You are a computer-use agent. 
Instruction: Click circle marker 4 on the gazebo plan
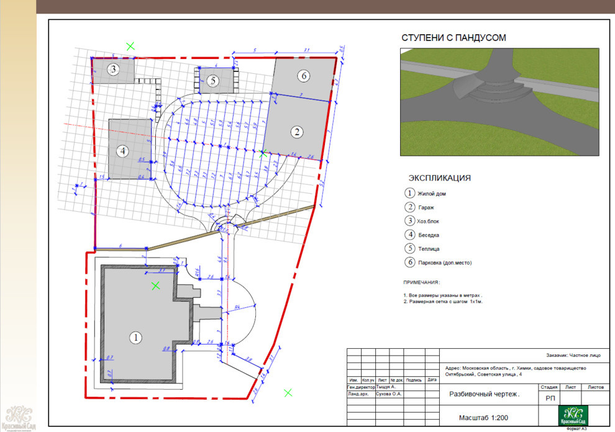pos(123,151)
